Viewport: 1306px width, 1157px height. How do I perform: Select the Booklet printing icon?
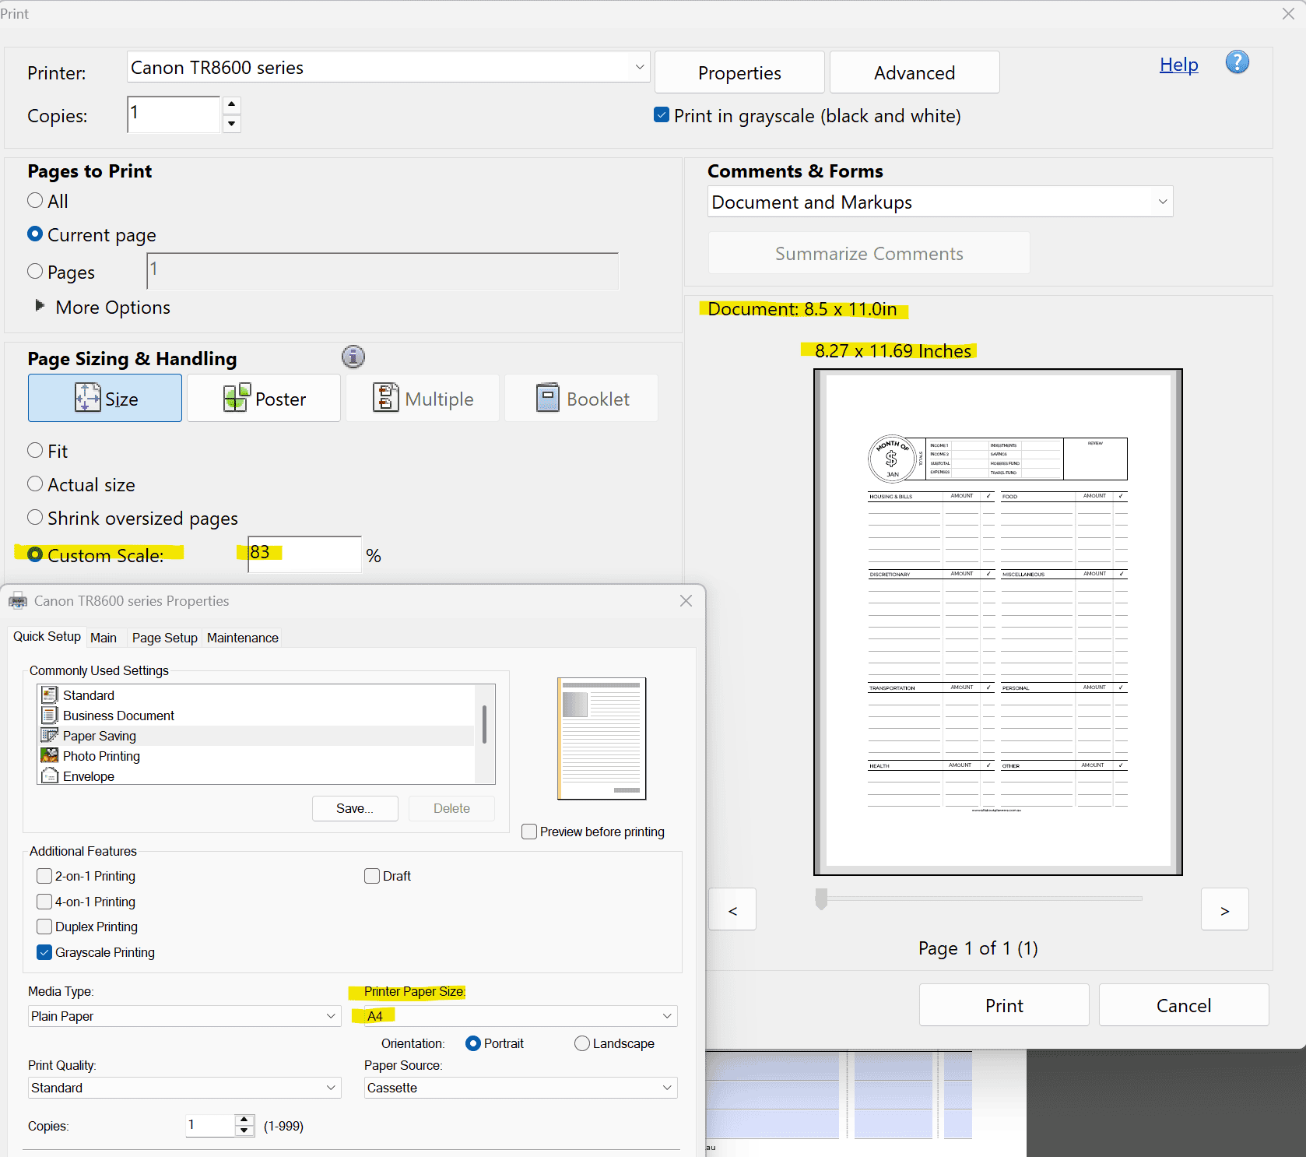(547, 398)
